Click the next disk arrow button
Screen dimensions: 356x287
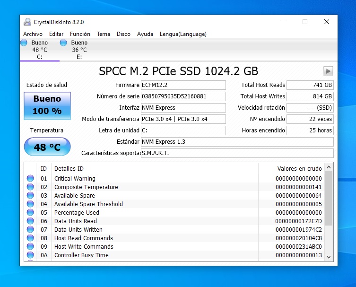pos(328,71)
